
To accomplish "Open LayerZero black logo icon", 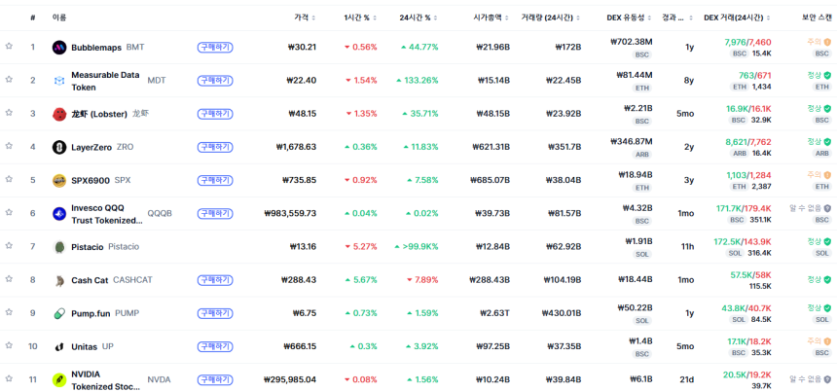I will (59, 147).
